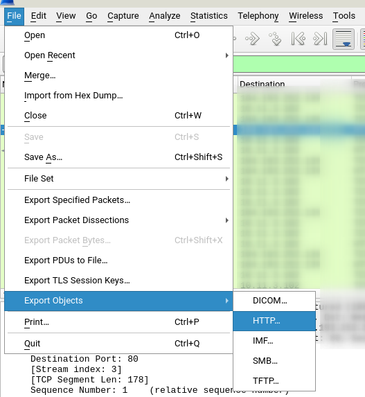Open the Go menu
Viewport: 365px width, 397px height.
click(x=91, y=16)
